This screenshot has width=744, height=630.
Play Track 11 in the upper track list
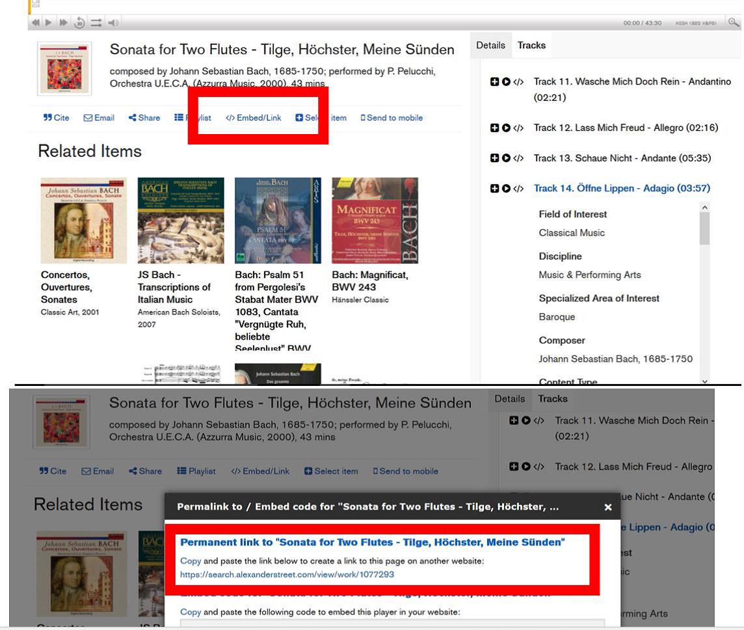506,81
